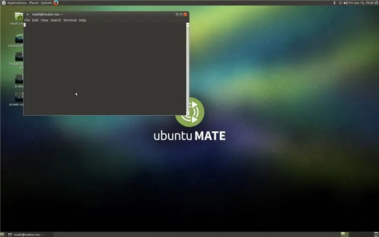Click the terminal scrollbar down arrow
The height and width of the screenshot is (237, 379).
click(188, 113)
